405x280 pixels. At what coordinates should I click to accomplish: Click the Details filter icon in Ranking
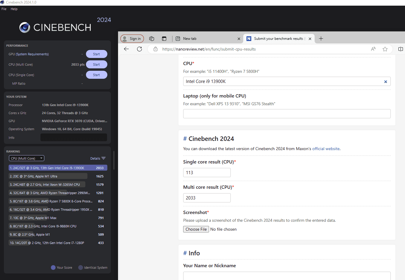point(103,158)
